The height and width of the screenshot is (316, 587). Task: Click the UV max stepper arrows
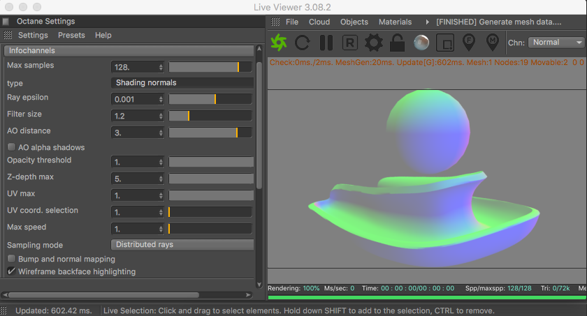161,196
